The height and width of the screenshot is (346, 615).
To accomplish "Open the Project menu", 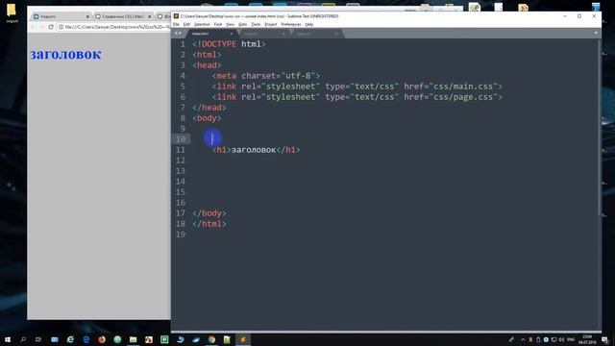I will pyautogui.click(x=271, y=24).
